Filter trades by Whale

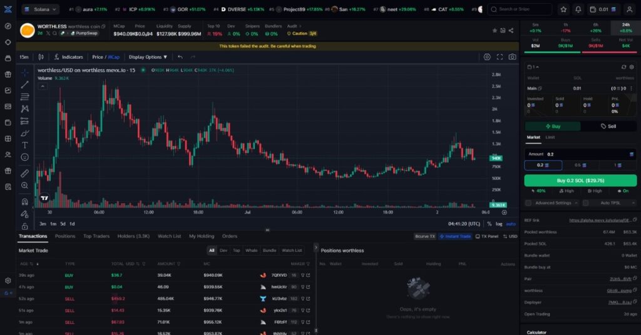click(x=252, y=251)
